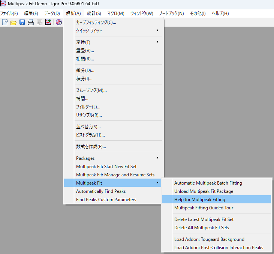Choose Multipeak Fit: Manage and Resume Sets
This screenshot has height=254, width=274.
(113, 174)
